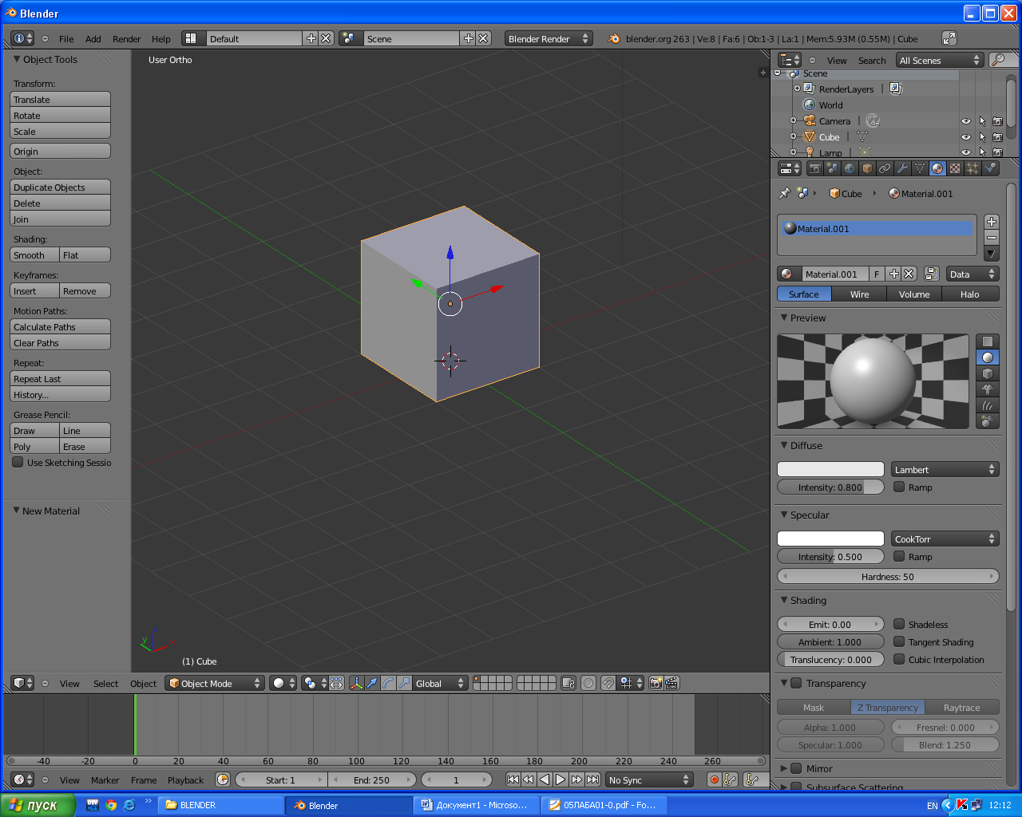The width and height of the screenshot is (1022, 817).
Task: Click Smooth shading button
Action: click(x=34, y=255)
